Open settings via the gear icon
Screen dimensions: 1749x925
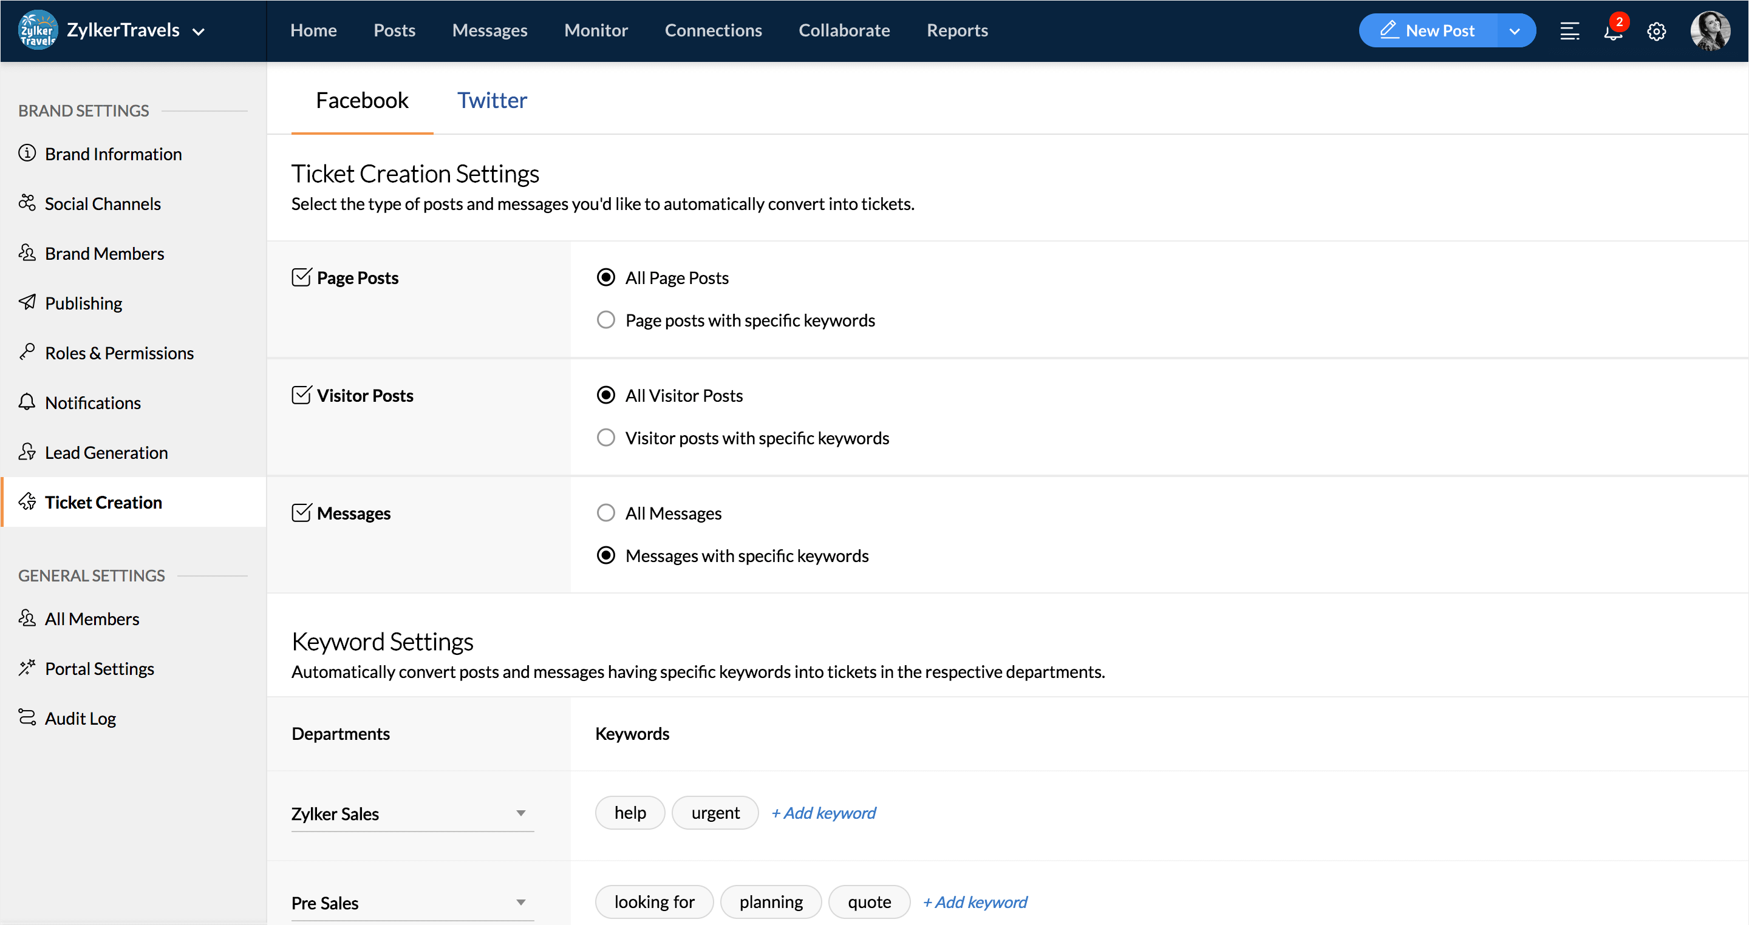[x=1656, y=31]
